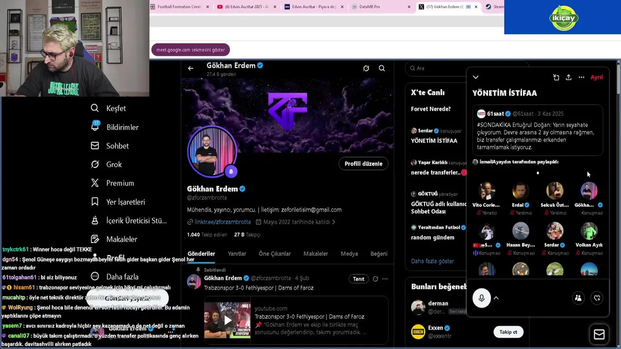Close the DataMB Pro tab
The height and width of the screenshot is (349, 621).
(x=409, y=7)
